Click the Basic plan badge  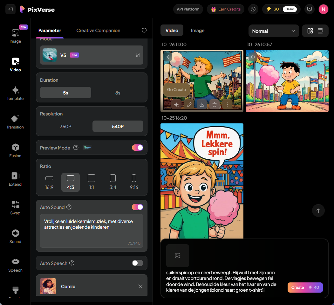[290, 9]
